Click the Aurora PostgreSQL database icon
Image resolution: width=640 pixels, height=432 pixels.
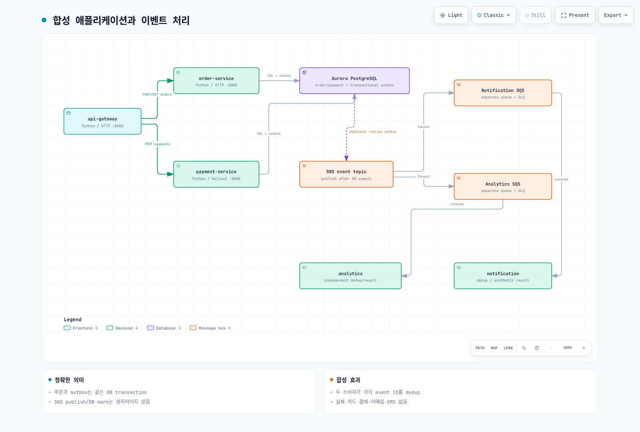point(304,72)
